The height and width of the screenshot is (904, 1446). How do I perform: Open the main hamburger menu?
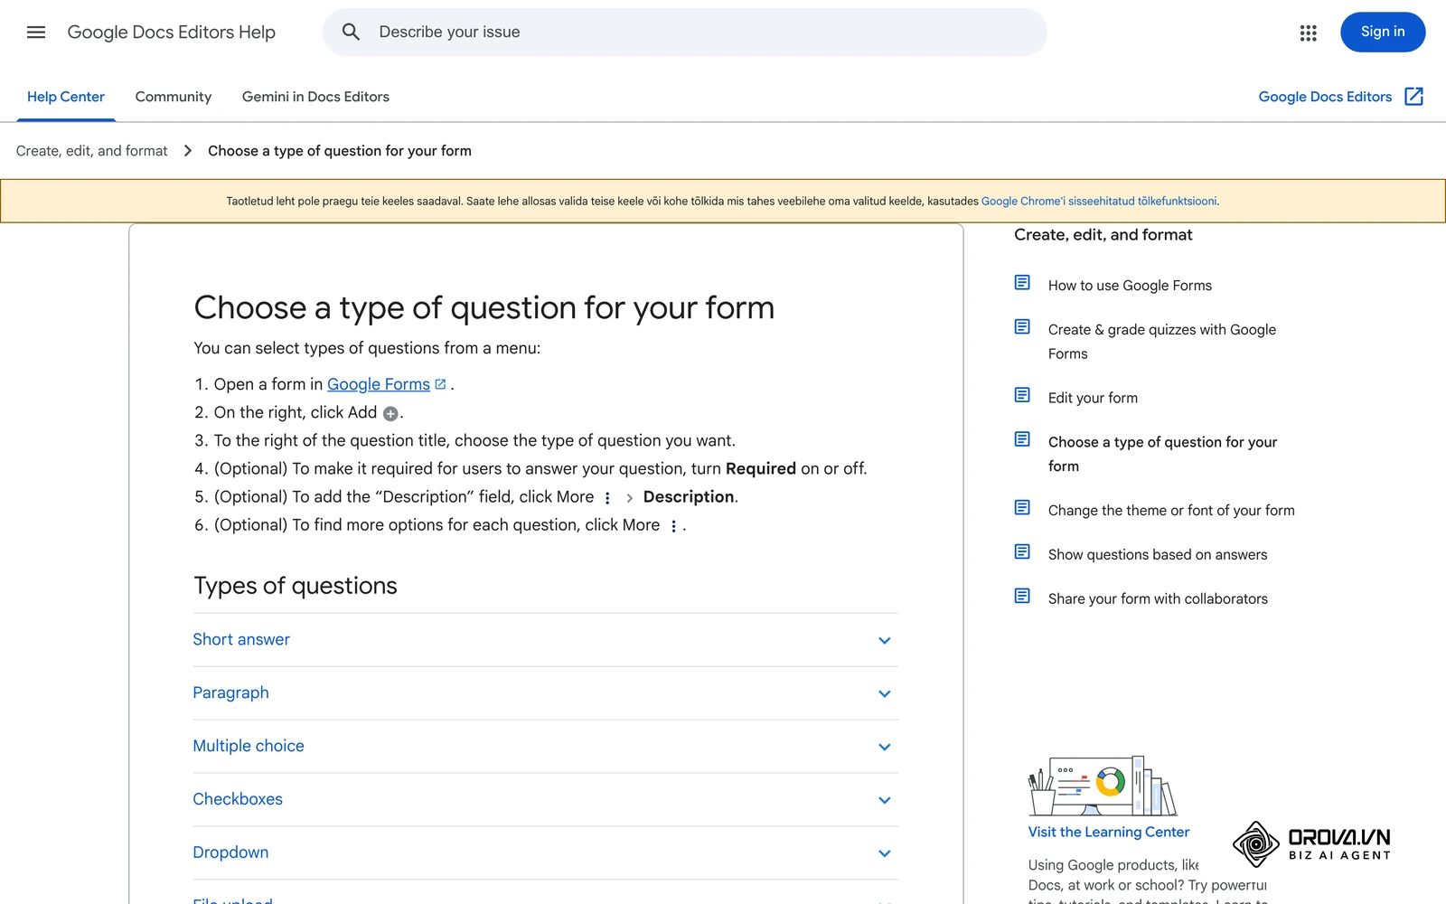tap(36, 33)
